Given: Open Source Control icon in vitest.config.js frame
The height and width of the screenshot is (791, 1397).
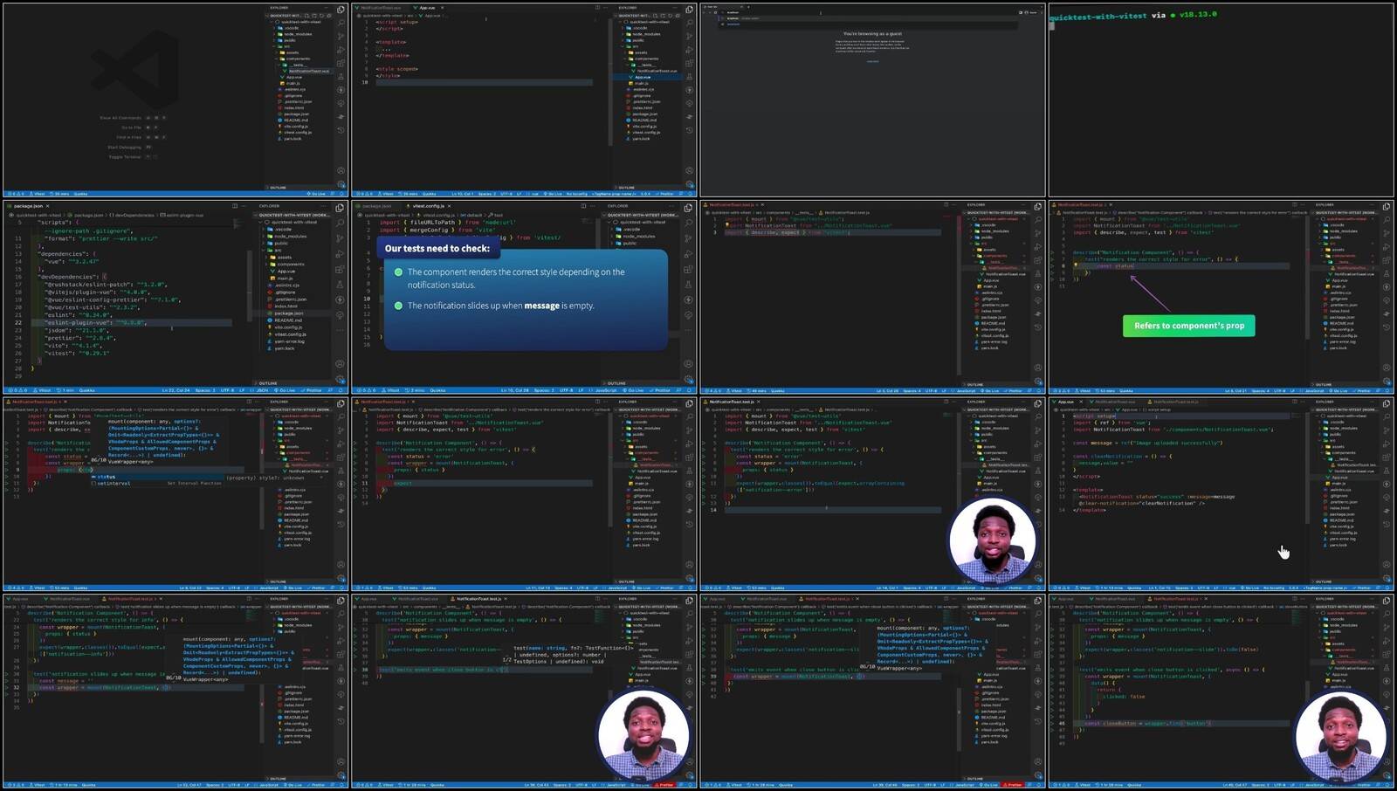Looking at the screenshot, I should [x=689, y=237].
